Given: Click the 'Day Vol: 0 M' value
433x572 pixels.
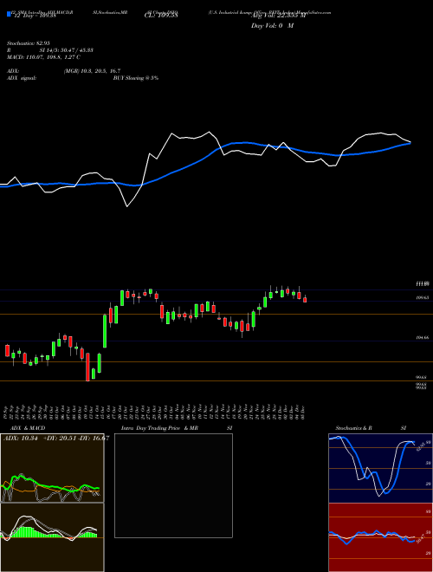Looking at the screenshot, I should coord(272,26).
